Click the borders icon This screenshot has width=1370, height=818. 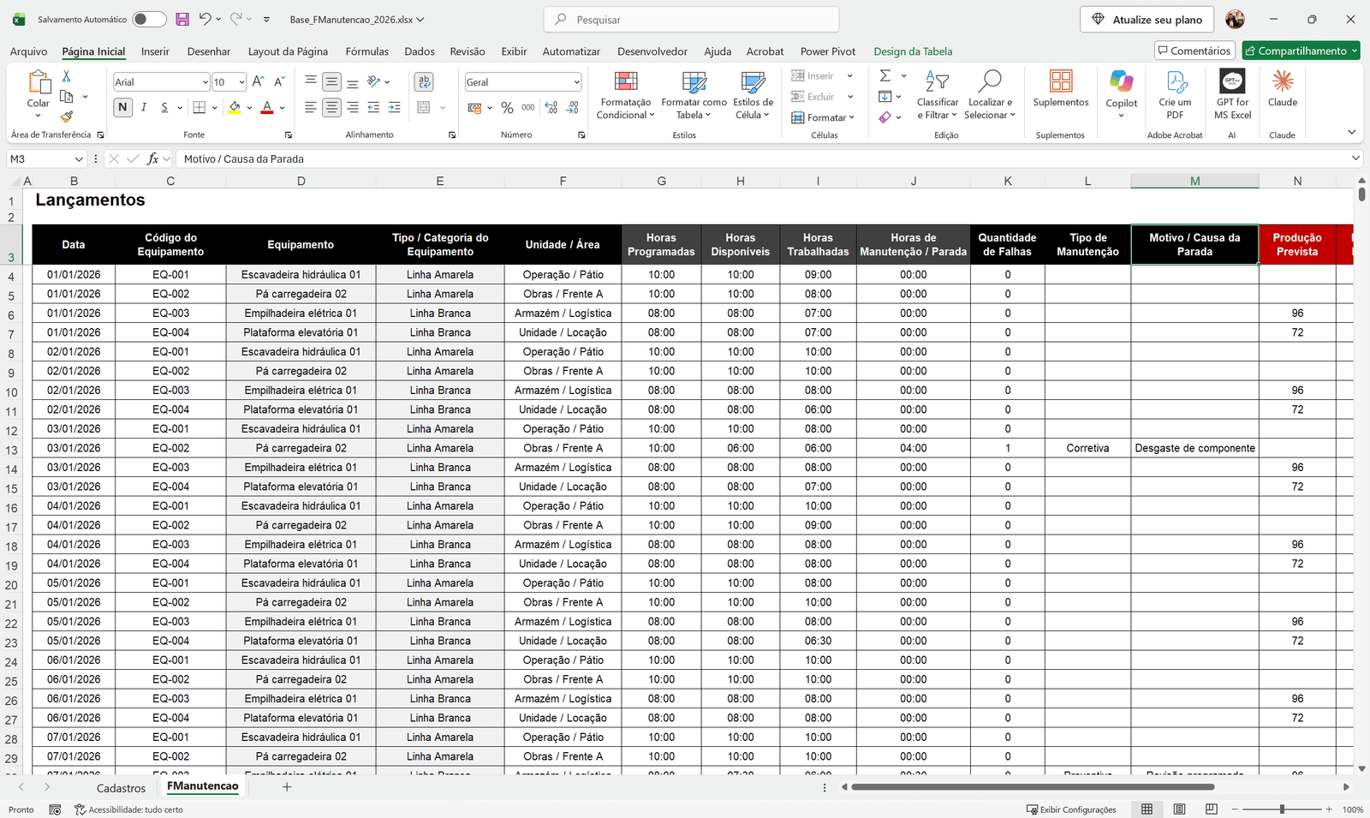pos(200,108)
